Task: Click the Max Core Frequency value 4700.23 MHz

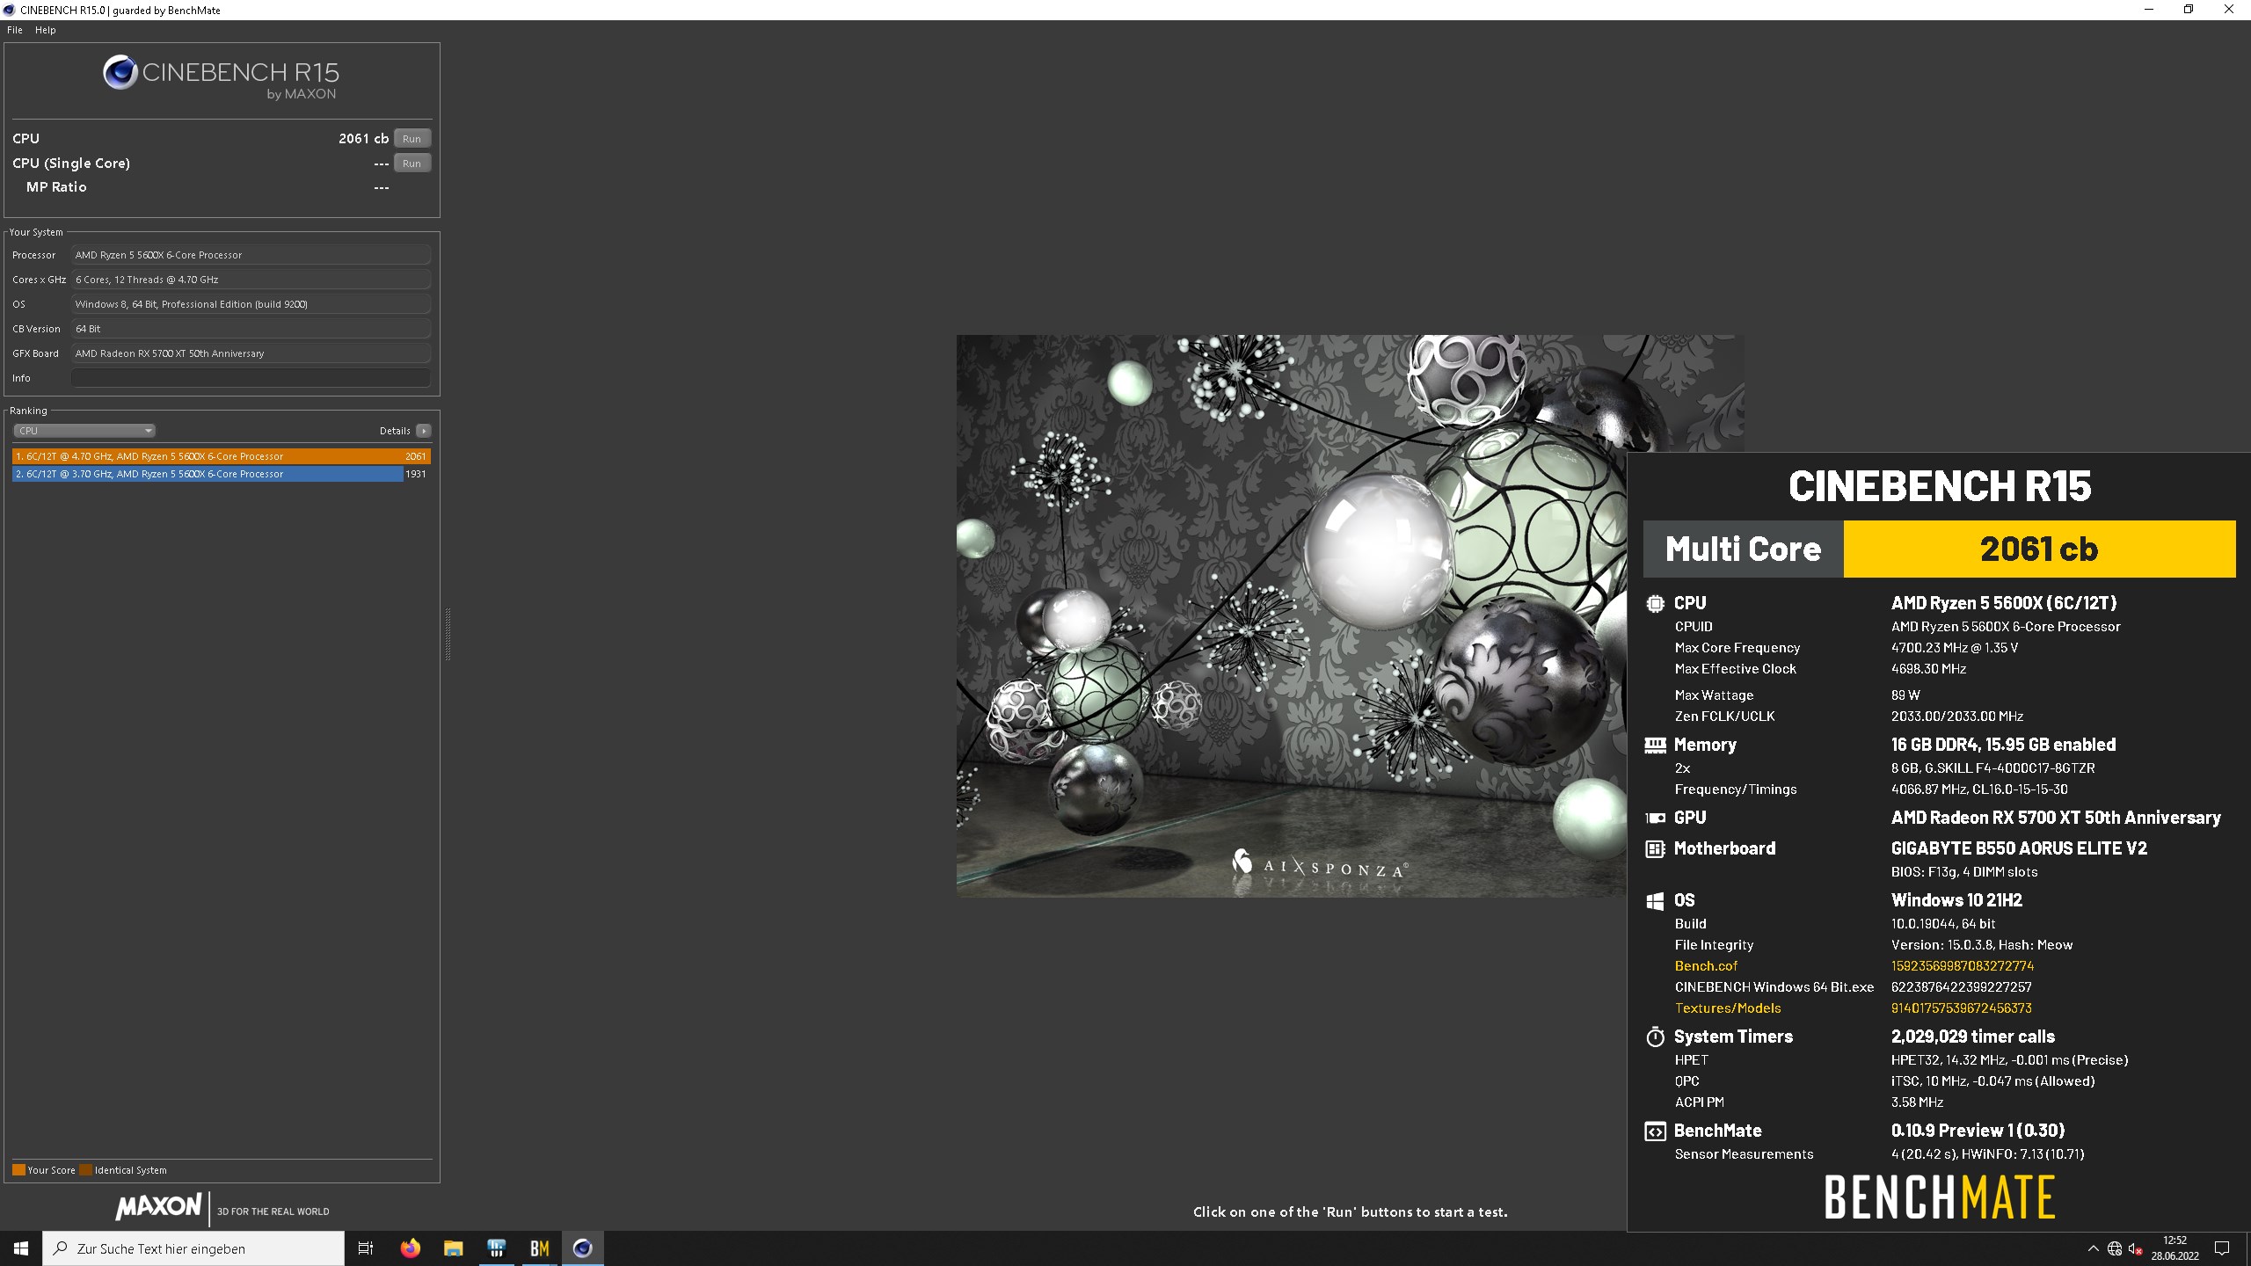Action: point(1955,648)
